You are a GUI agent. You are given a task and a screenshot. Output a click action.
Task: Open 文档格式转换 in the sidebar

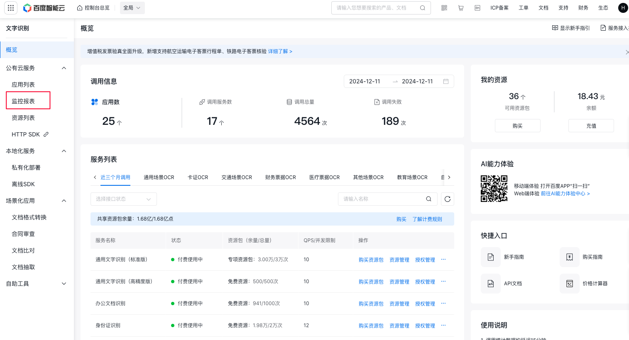tap(29, 217)
